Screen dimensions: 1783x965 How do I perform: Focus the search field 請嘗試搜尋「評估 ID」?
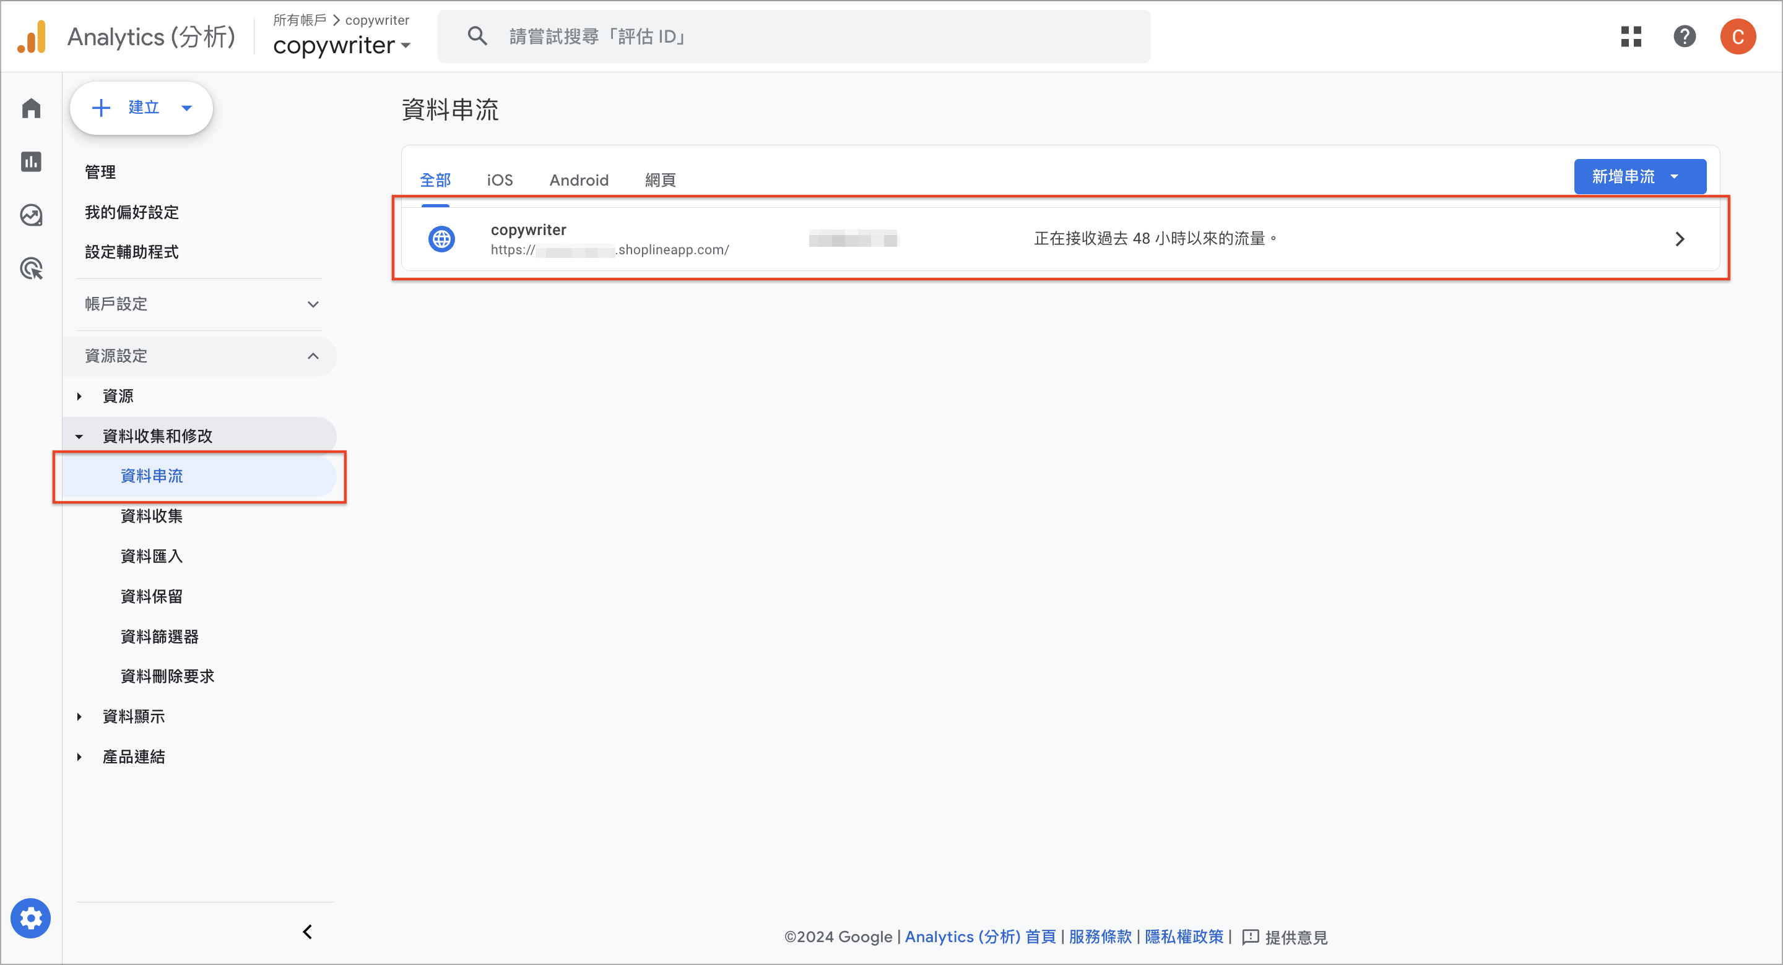click(793, 36)
